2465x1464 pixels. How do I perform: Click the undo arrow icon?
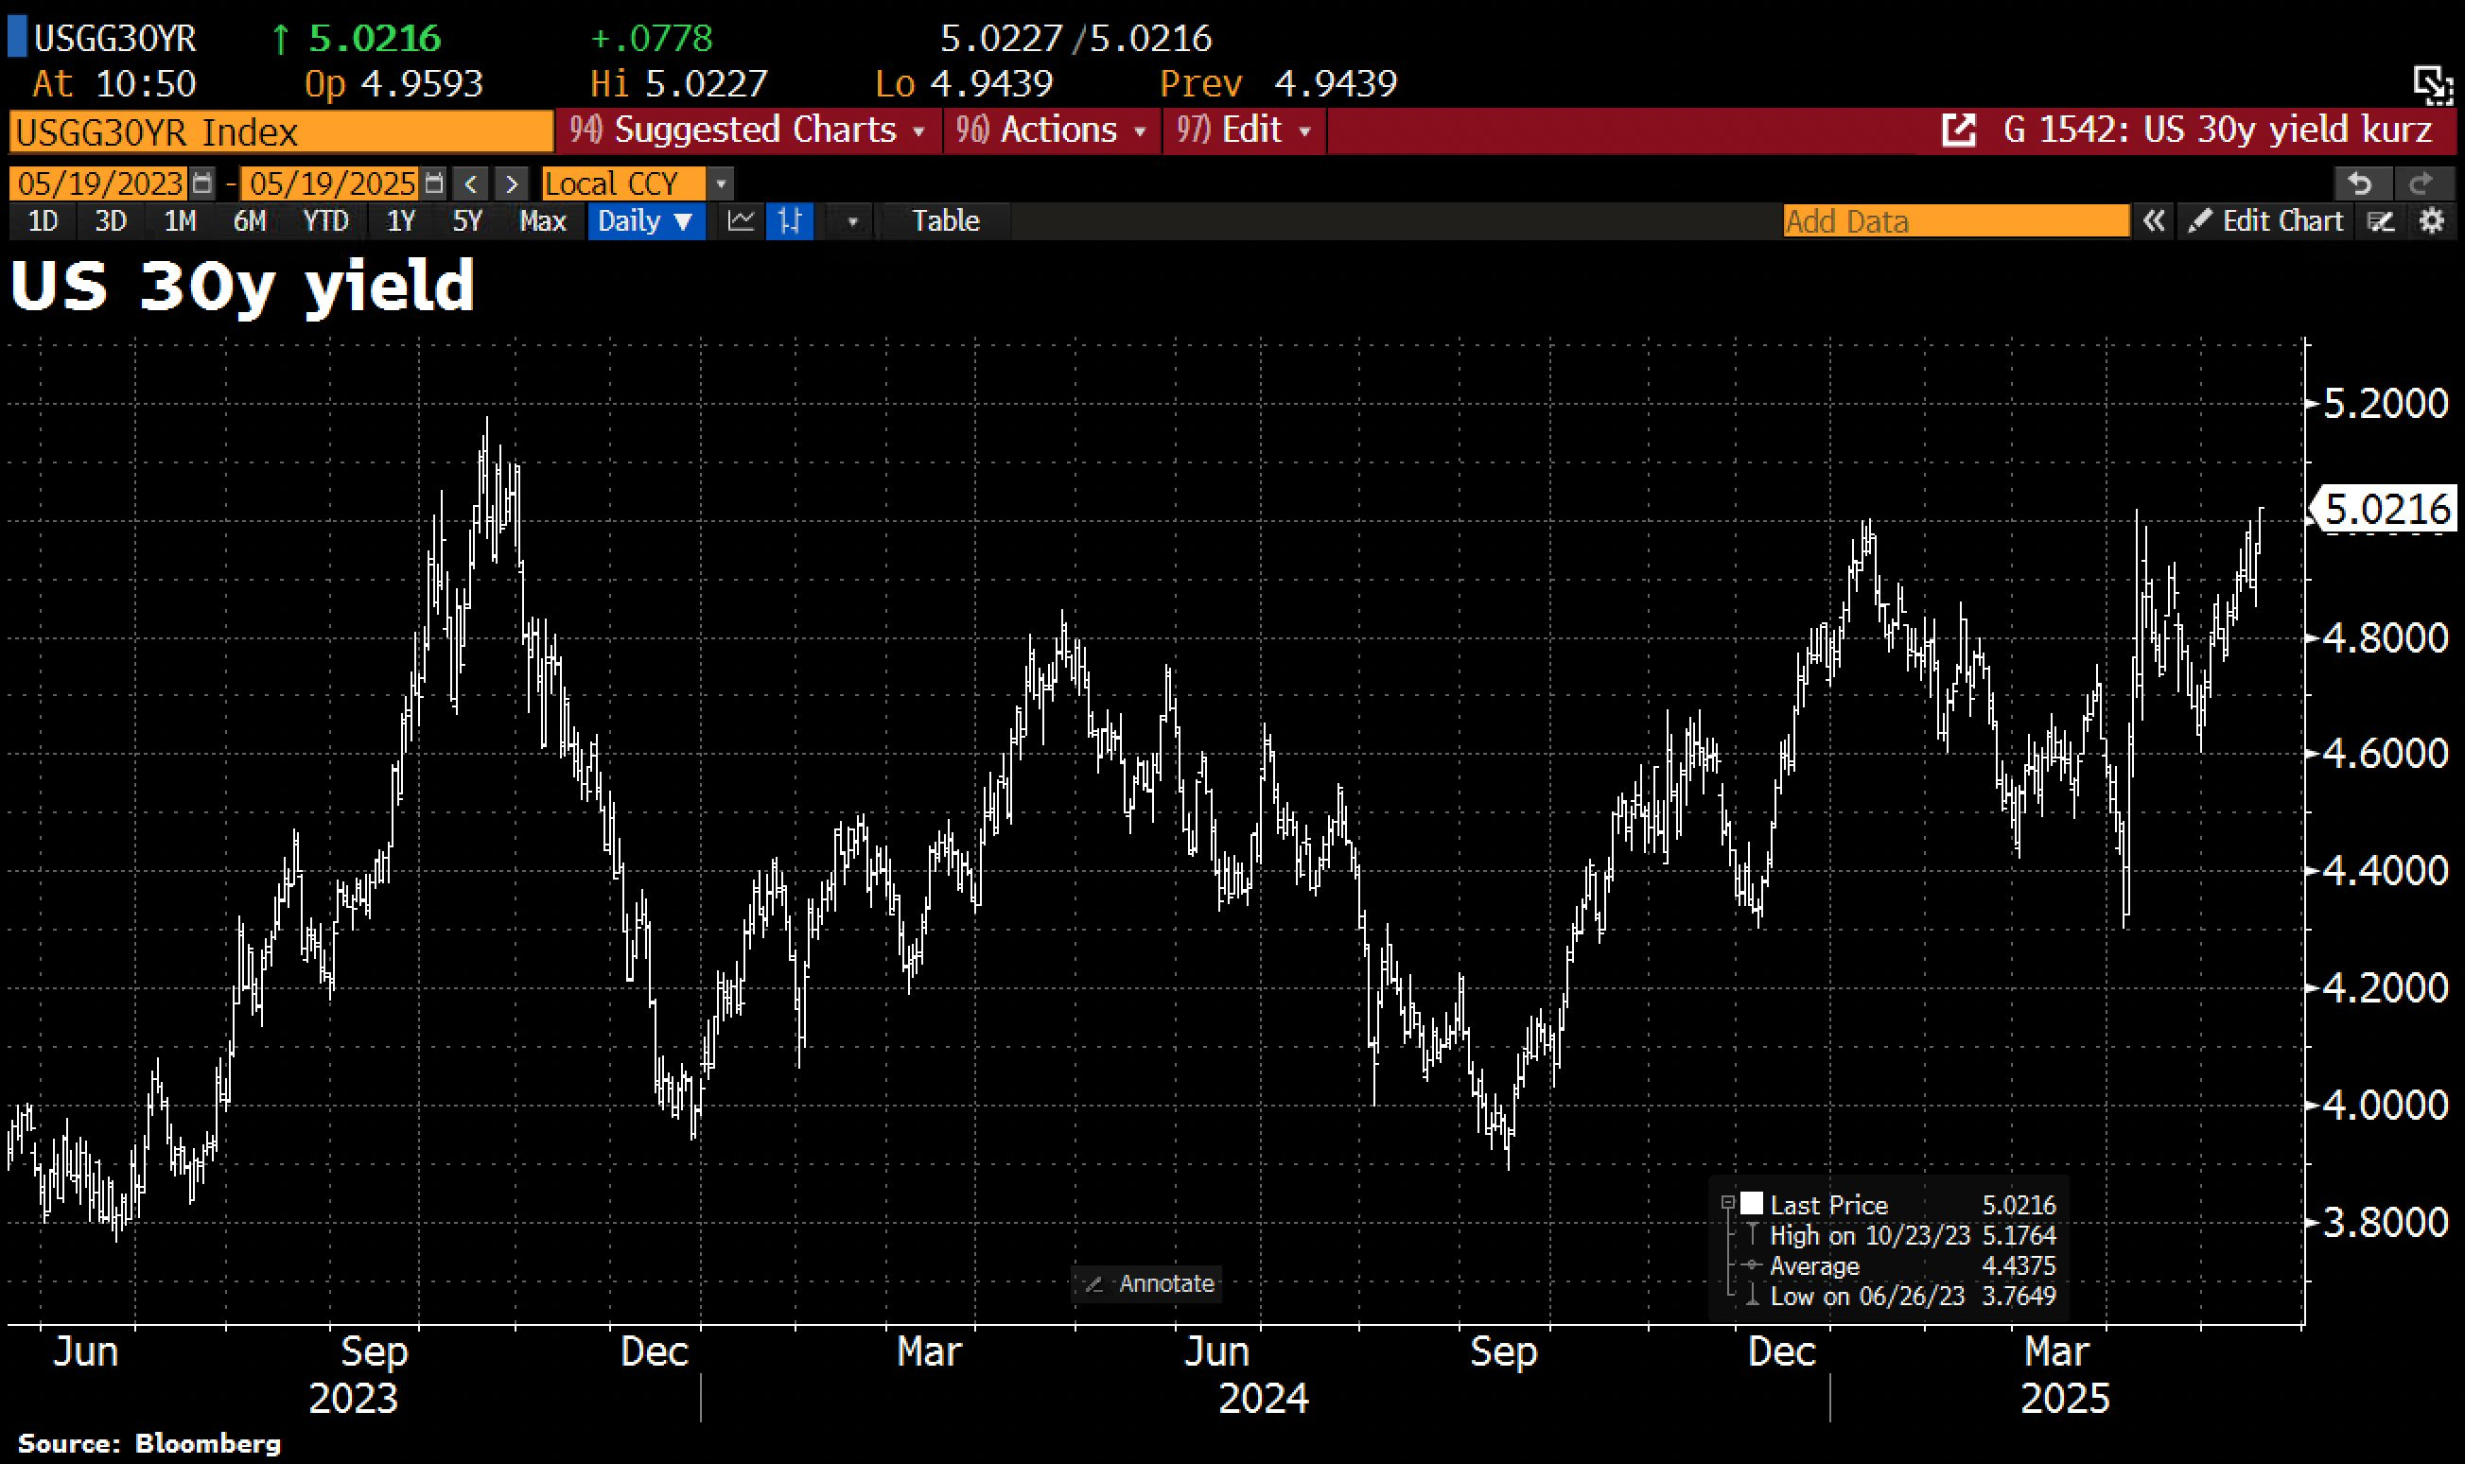pyautogui.click(x=2360, y=183)
